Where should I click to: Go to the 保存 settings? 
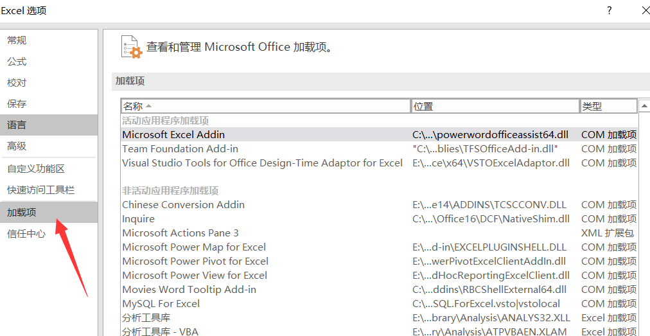(x=49, y=103)
